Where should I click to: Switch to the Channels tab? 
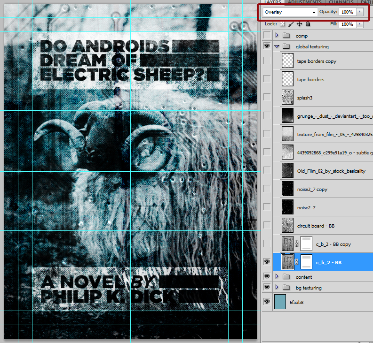[x=341, y=2]
